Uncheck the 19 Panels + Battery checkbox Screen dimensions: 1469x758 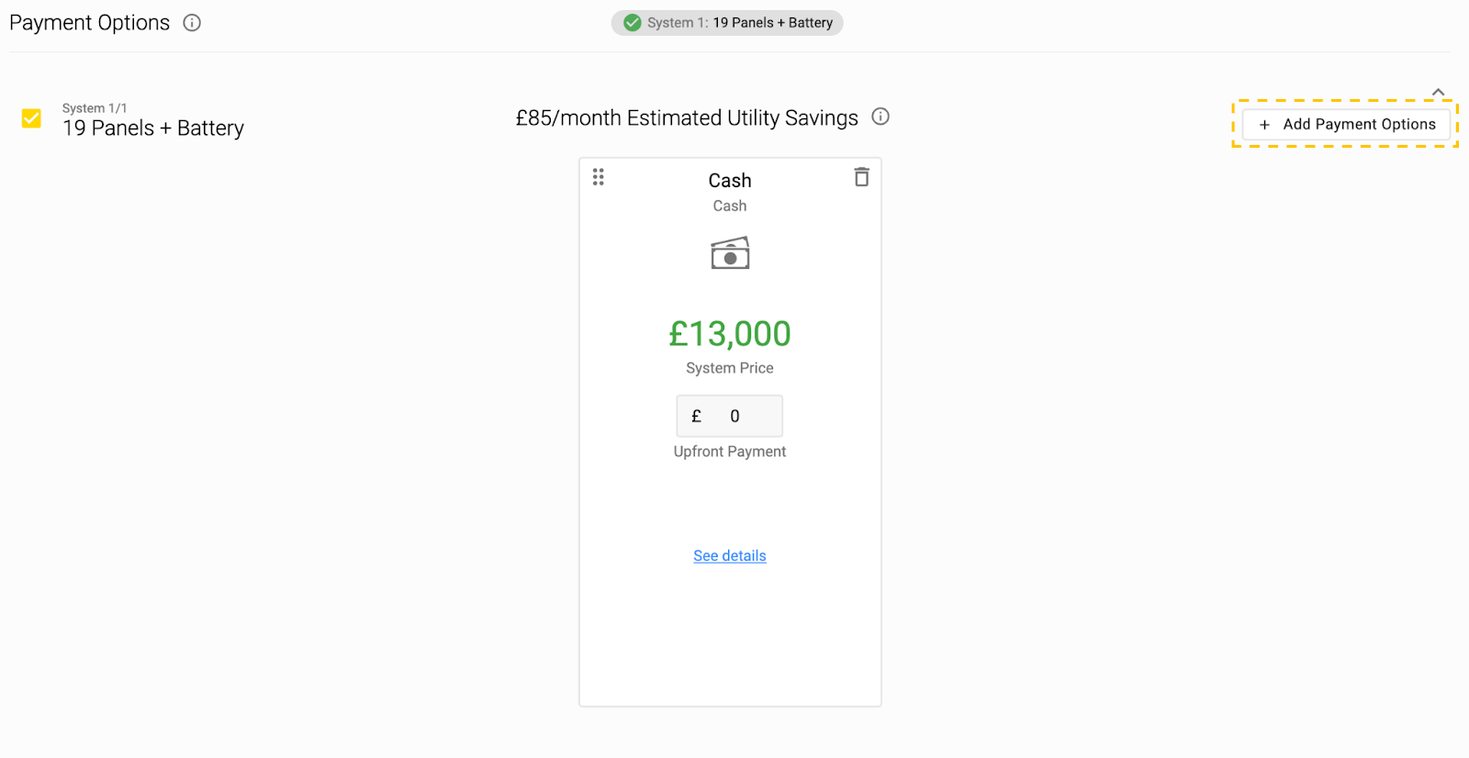tap(31, 118)
